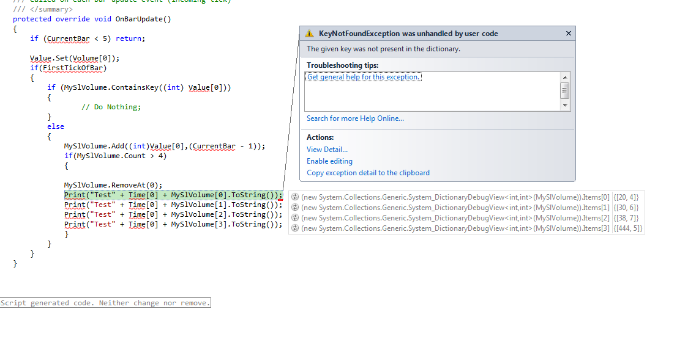Click 'Search for more Help Online...' link

pyautogui.click(x=355, y=118)
